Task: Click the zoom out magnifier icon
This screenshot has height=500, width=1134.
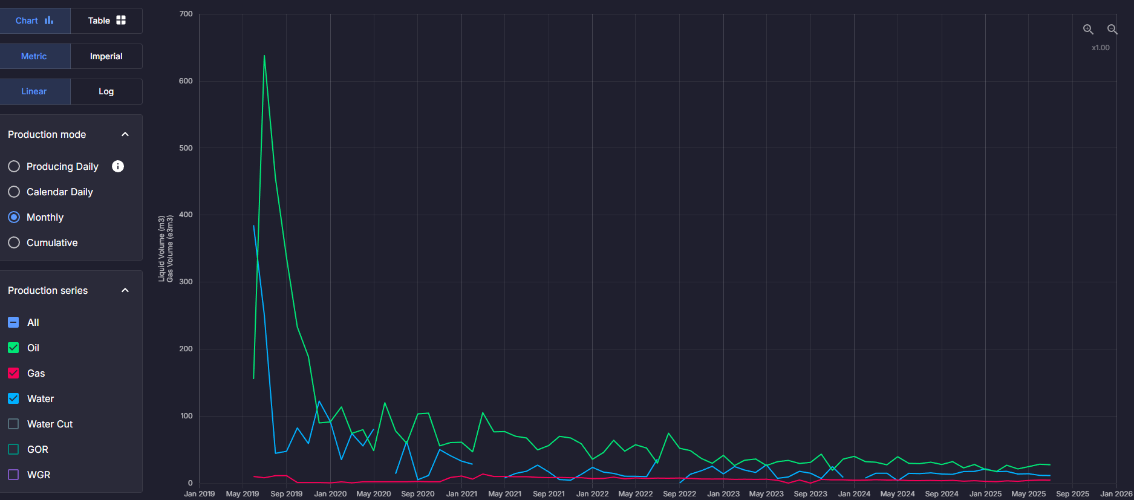Action: [1112, 29]
